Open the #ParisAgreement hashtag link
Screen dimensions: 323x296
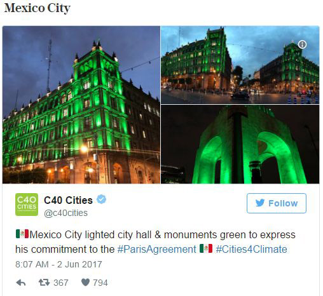(x=156, y=249)
